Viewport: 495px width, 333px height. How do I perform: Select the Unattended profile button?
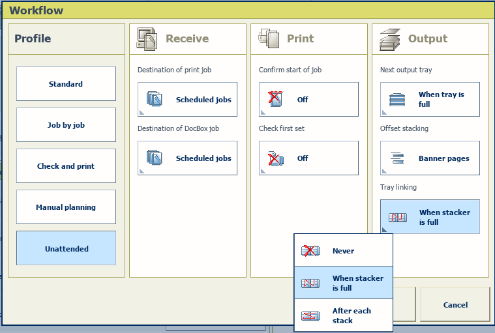coord(66,248)
